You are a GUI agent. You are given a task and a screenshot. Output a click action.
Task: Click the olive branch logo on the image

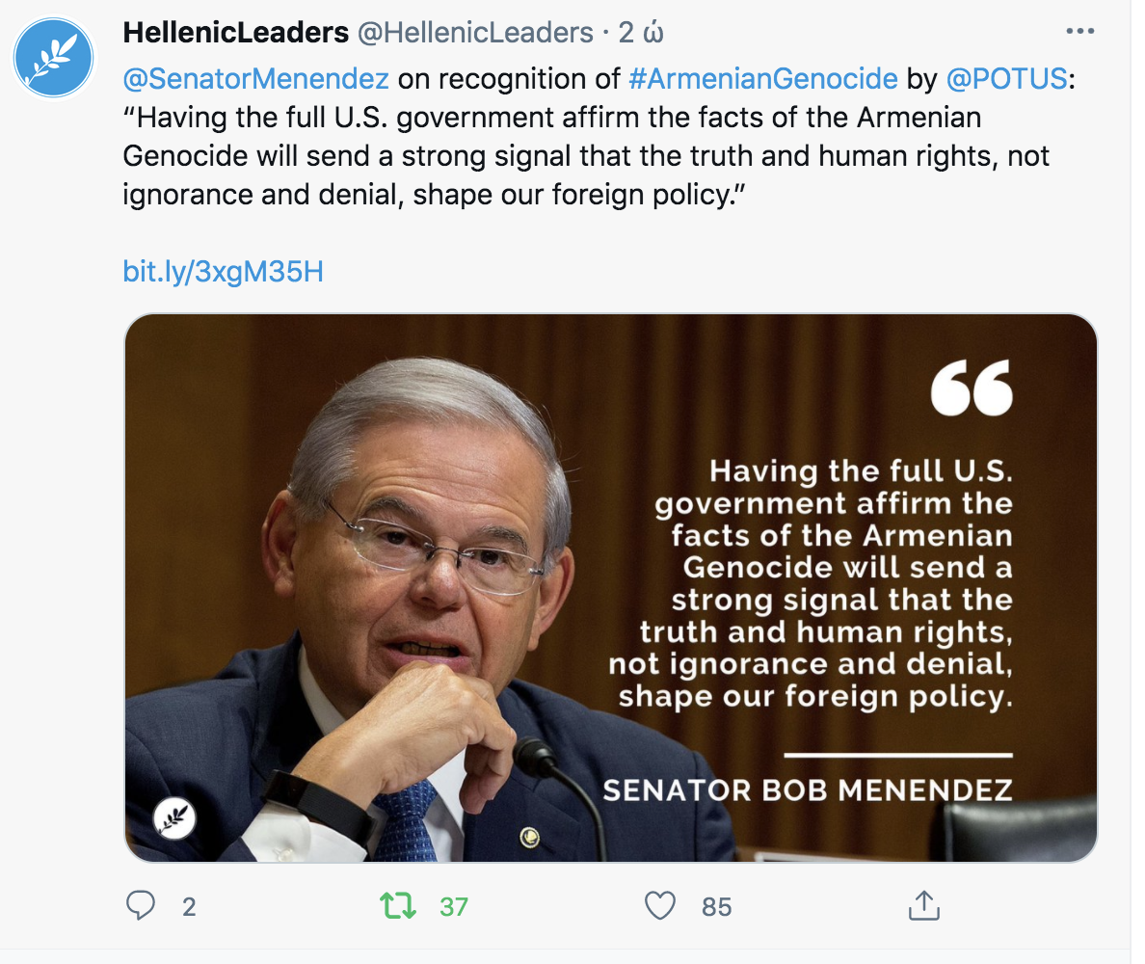point(174,817)
